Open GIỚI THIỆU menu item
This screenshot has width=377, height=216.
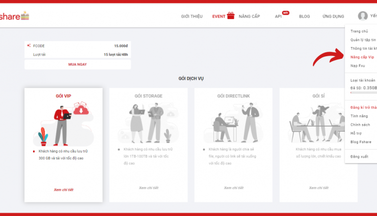pos(192,17)
